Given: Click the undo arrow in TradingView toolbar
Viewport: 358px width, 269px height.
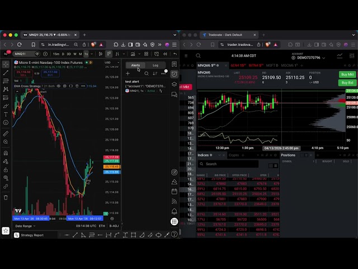Looking at the screenshot, I should [175, 54].
